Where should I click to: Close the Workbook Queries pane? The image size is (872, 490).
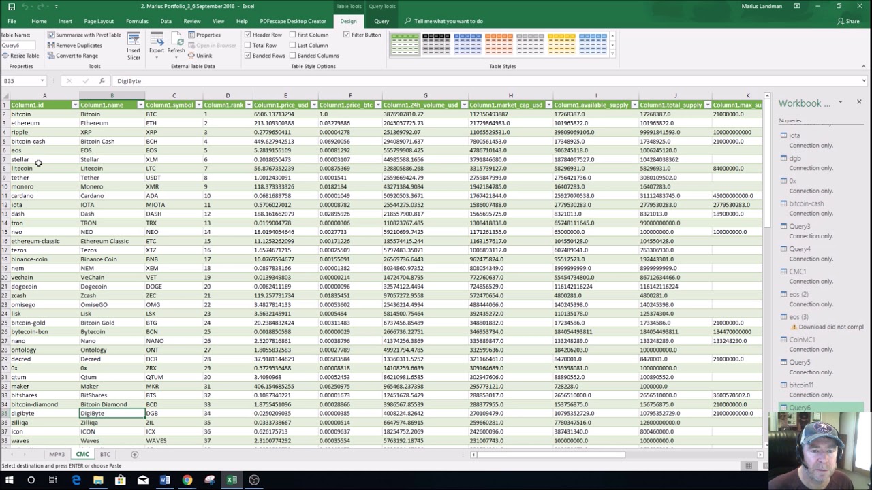(x=858, y=102)
